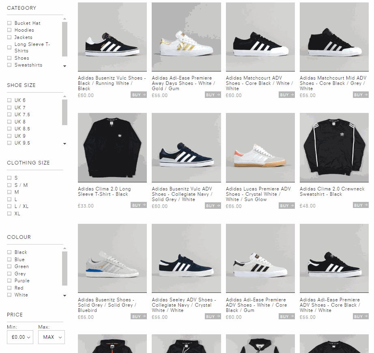Tick the Bucket Hat category checkbox
The width and height of the screenshot is (374, 353).
pos(9,23)
